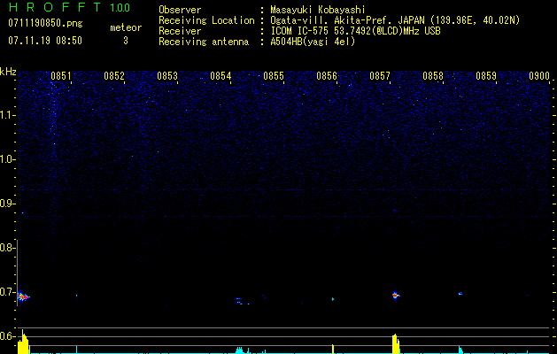This screenshot has height=354, width=557.
Task: Click the Receiving Location label
Action: coord(206,20)
